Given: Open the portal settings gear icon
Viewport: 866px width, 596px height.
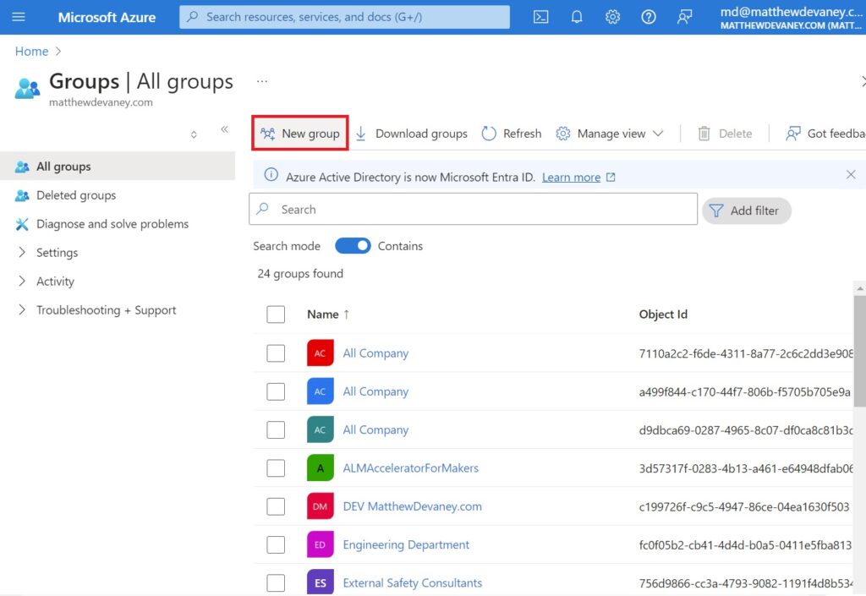Looking at the screenshot, I should [612, 17].
